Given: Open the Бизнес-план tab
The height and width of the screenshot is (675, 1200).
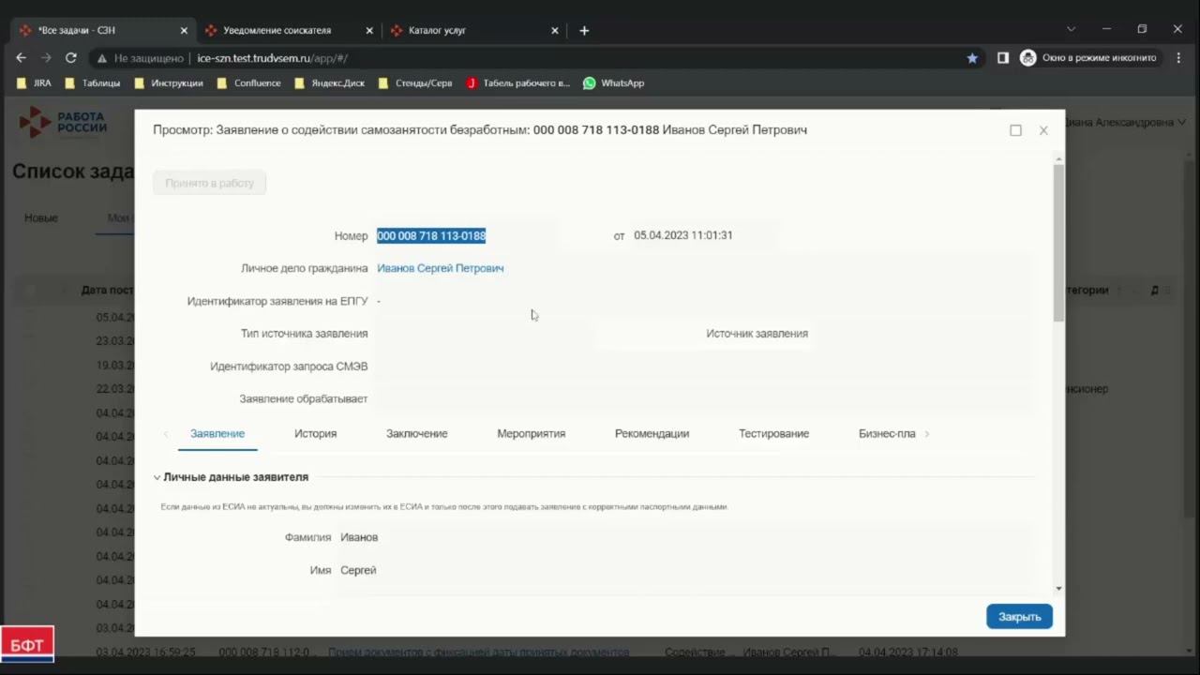Looking at the screenshot, I should click(887, 434).
